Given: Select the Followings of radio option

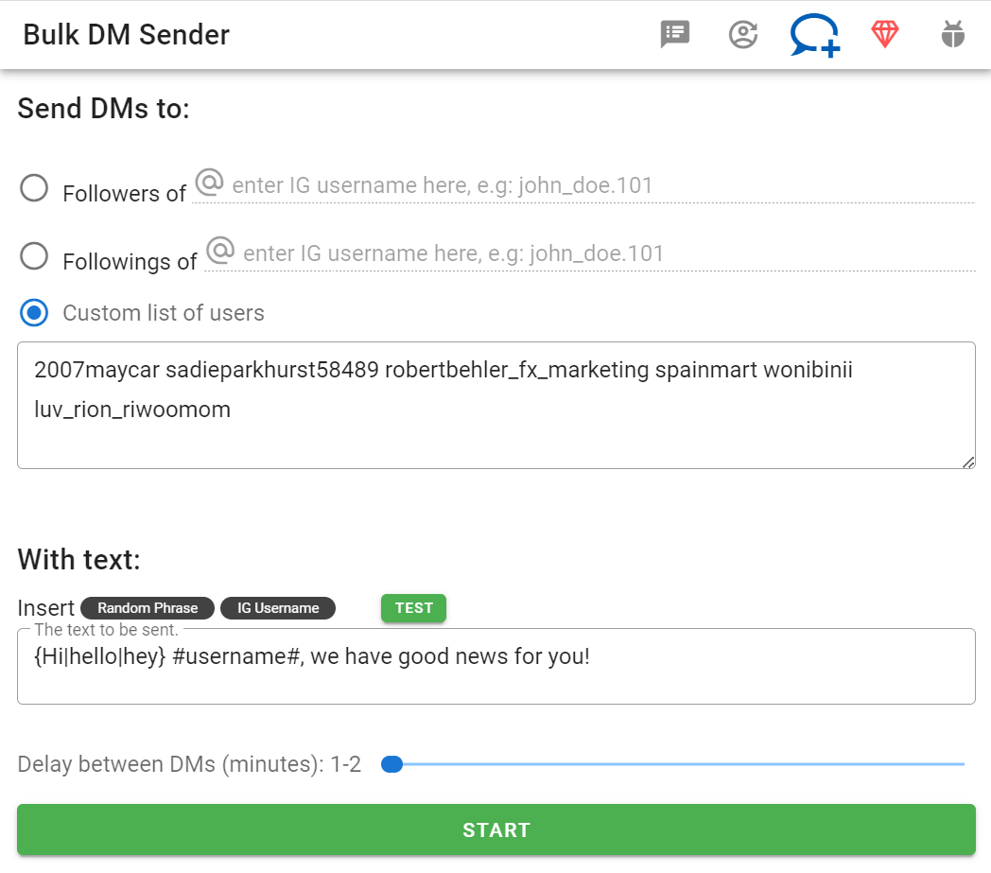Looking at the screenshot, I should 34,256.
